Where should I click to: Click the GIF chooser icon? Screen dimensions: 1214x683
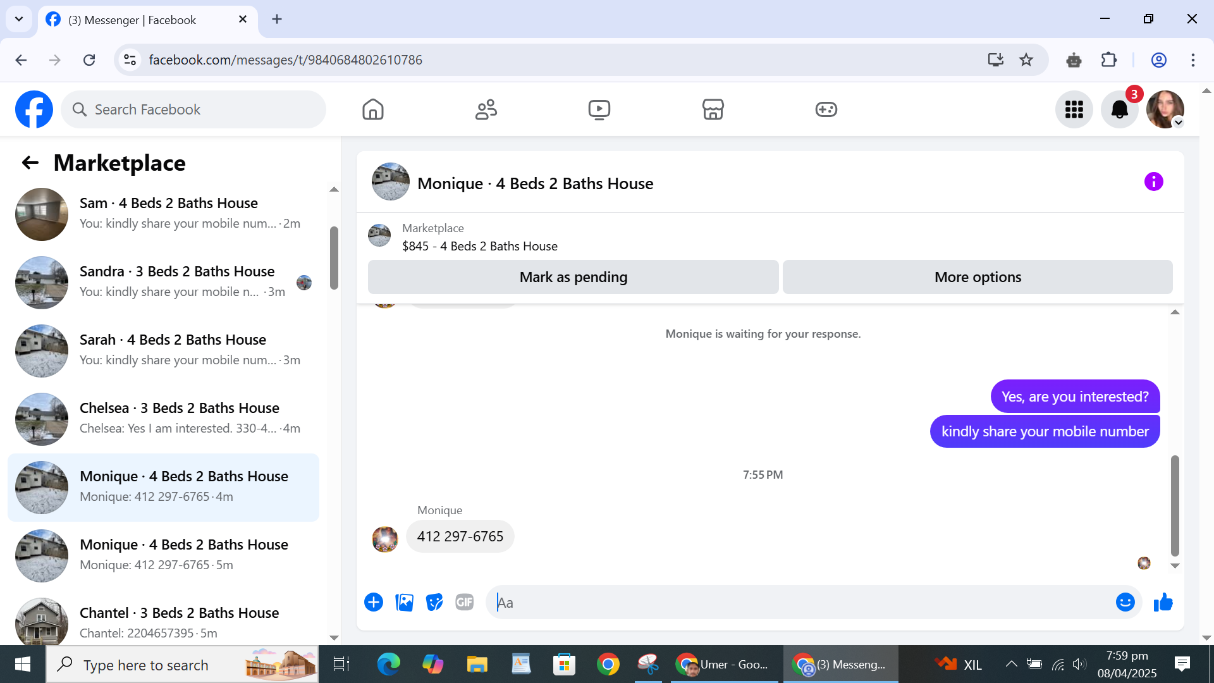tap(465, 602)
